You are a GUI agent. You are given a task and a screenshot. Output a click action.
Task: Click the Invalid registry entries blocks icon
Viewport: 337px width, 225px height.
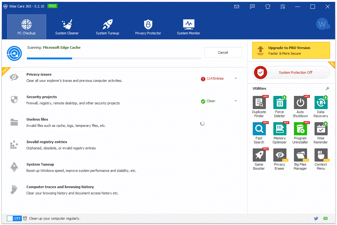(x=14, y=145)
